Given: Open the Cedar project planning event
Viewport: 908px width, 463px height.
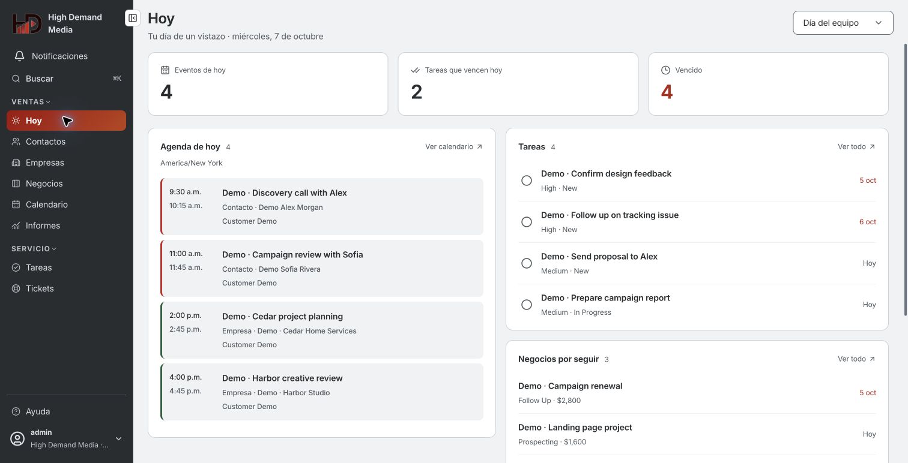Looking at the screenshot, I should 322,330.
